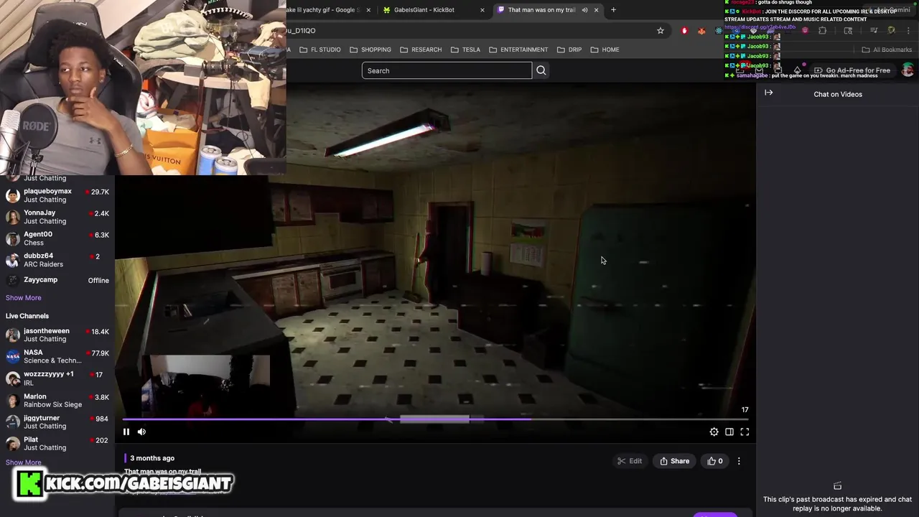Image resolution: width=919 pixels, height=517 pixels.
Task: Show More followed channels
Action: 24,298
